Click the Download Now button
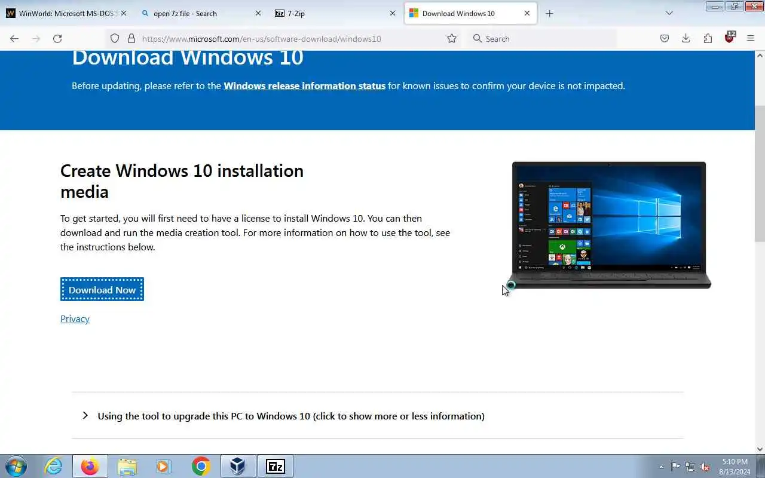This screenshot has width=765, height=478. (102, 290)
